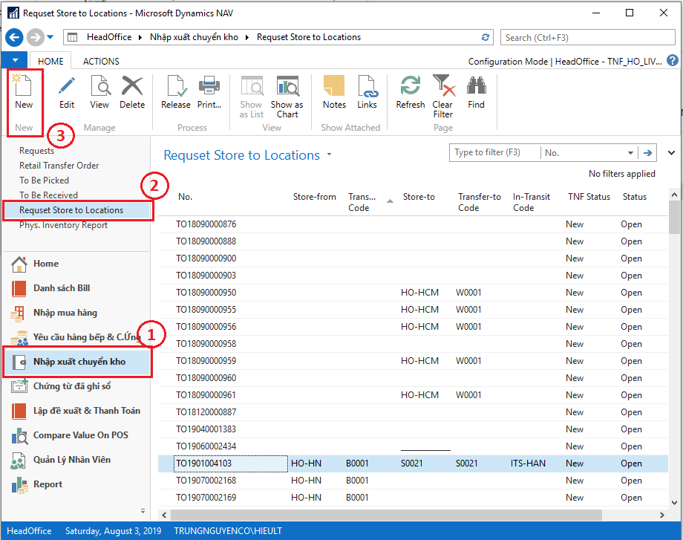Refresh the page list
Screen dimensions: 683x540
tap(411, 91)
